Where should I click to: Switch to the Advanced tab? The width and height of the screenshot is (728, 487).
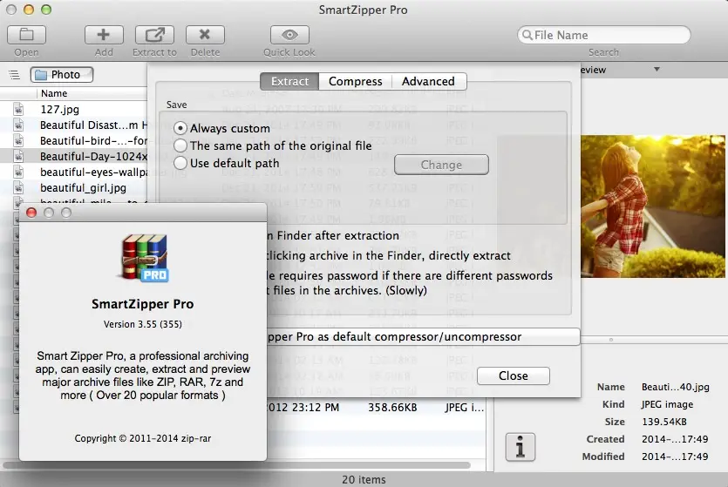[x=428, y=82]
